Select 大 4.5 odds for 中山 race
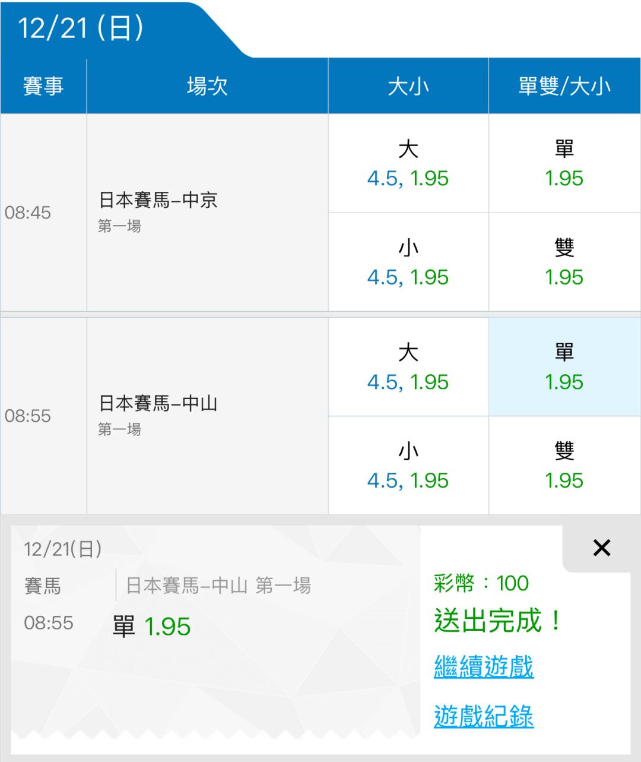The width and height of the screenshot is (641, 762). click(408, 367)
